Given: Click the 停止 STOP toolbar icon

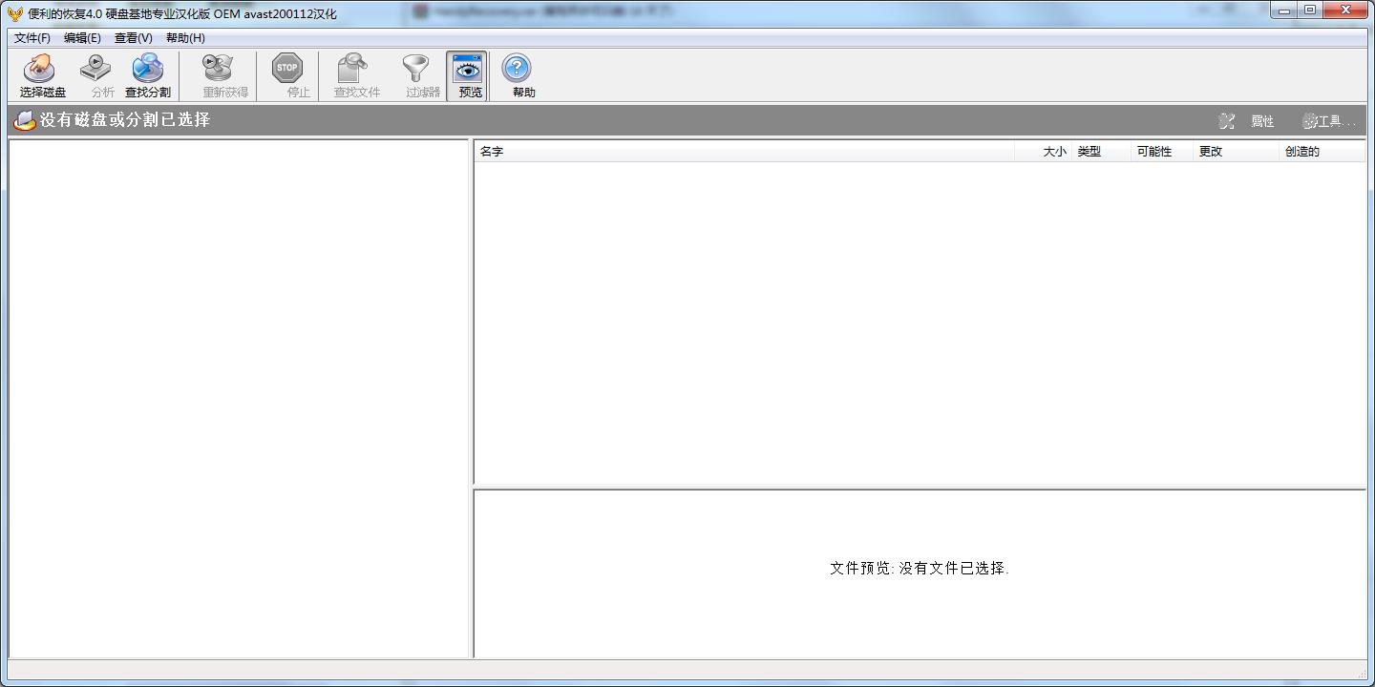Looking at the screenshot, I should coord(287,69).
